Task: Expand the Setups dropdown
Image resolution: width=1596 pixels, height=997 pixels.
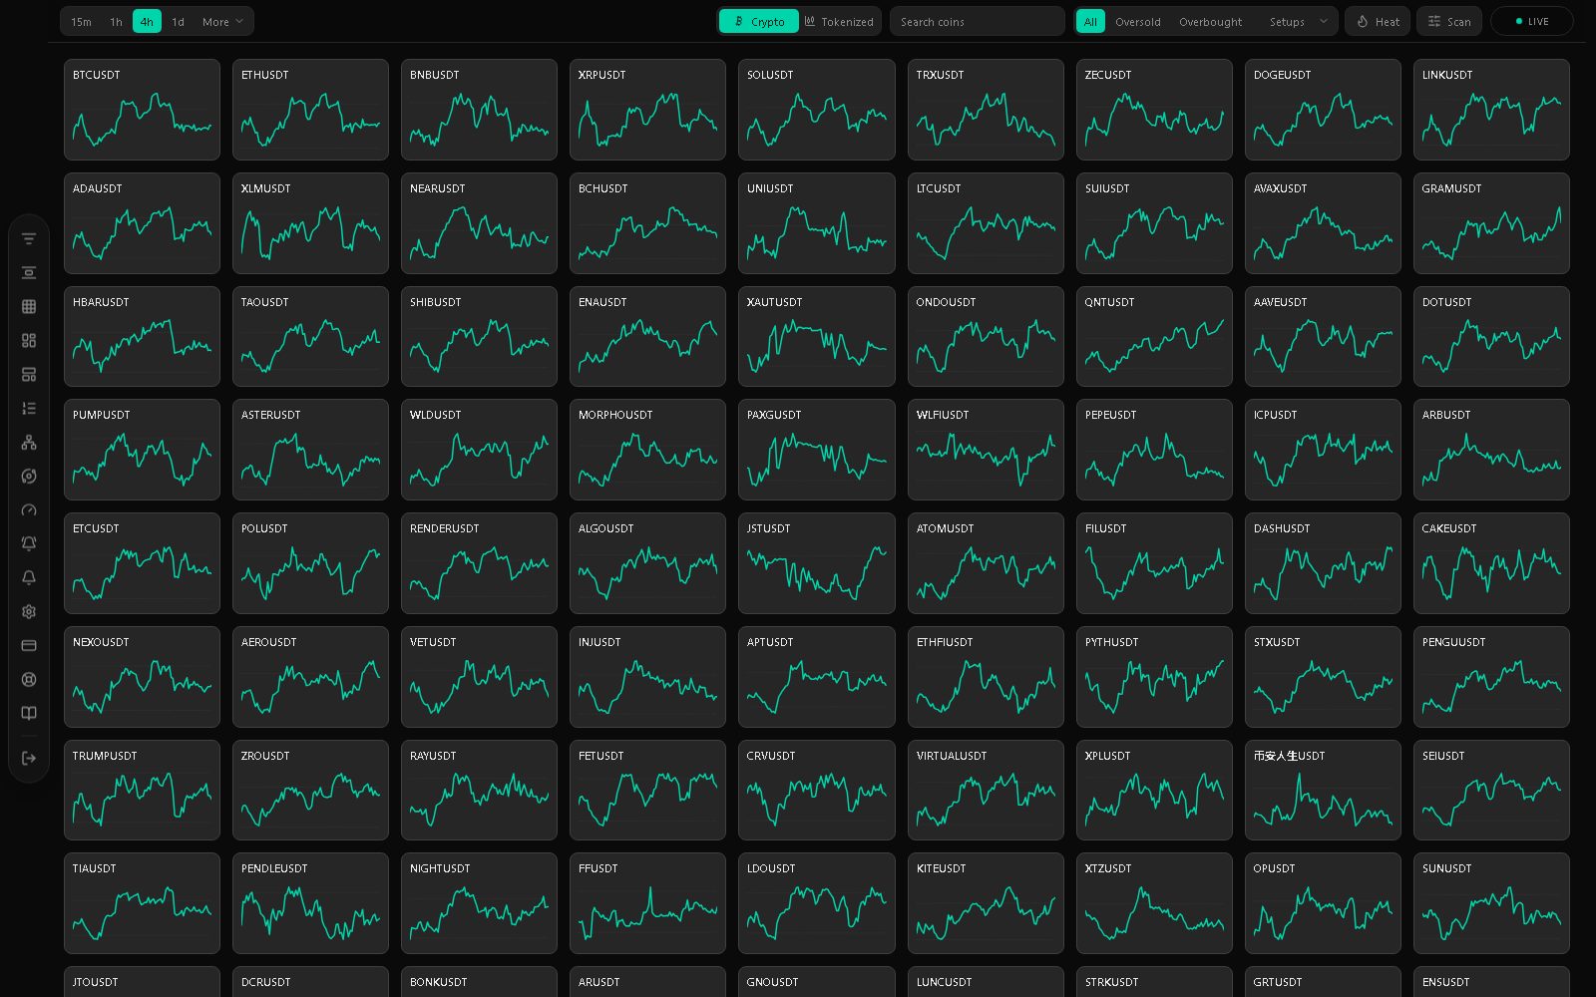Action: click(1298, 22)
